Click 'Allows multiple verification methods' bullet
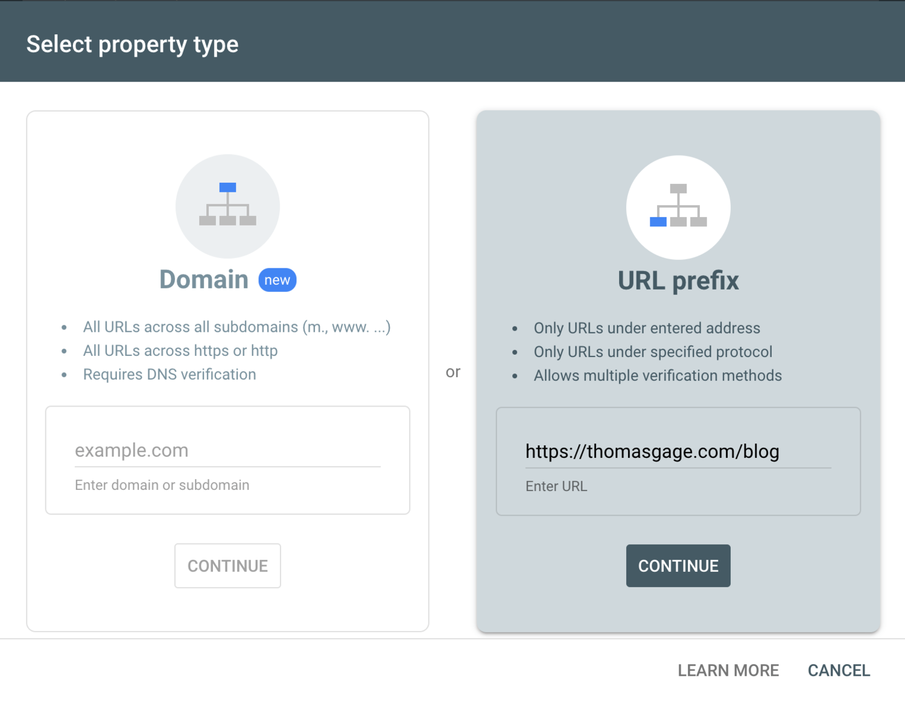This screenshot has width=905, height=701. 658,375
